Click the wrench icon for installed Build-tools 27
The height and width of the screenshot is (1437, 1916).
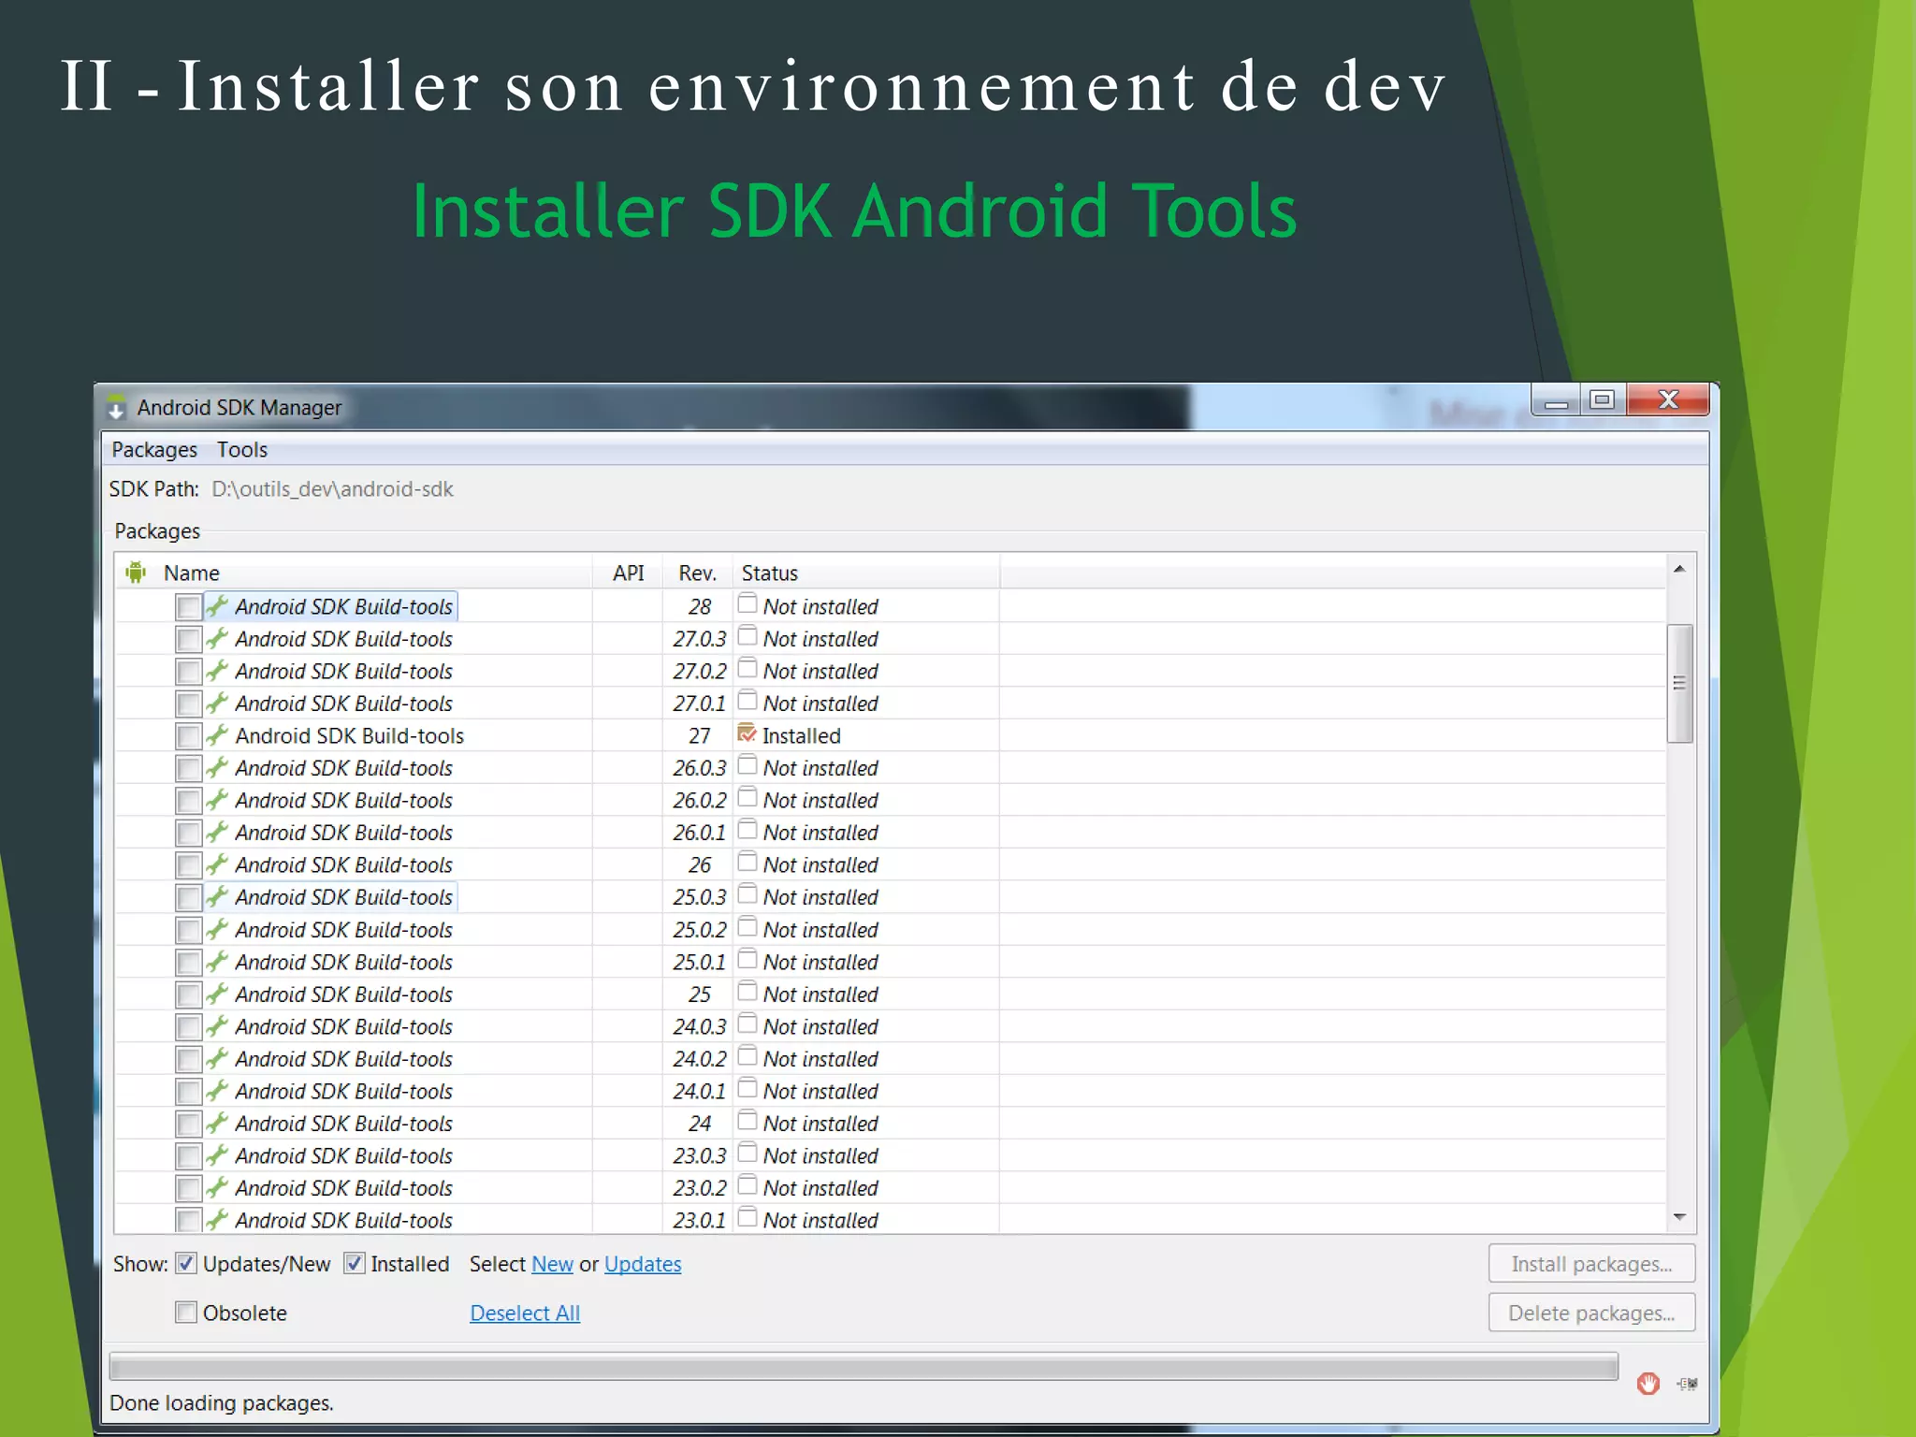217,735
